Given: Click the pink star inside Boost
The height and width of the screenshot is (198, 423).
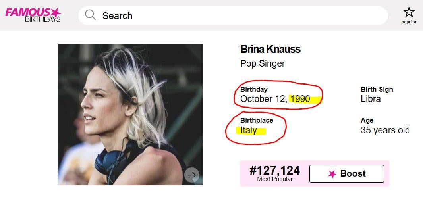Looking at the screenshot, I should 332,174.
